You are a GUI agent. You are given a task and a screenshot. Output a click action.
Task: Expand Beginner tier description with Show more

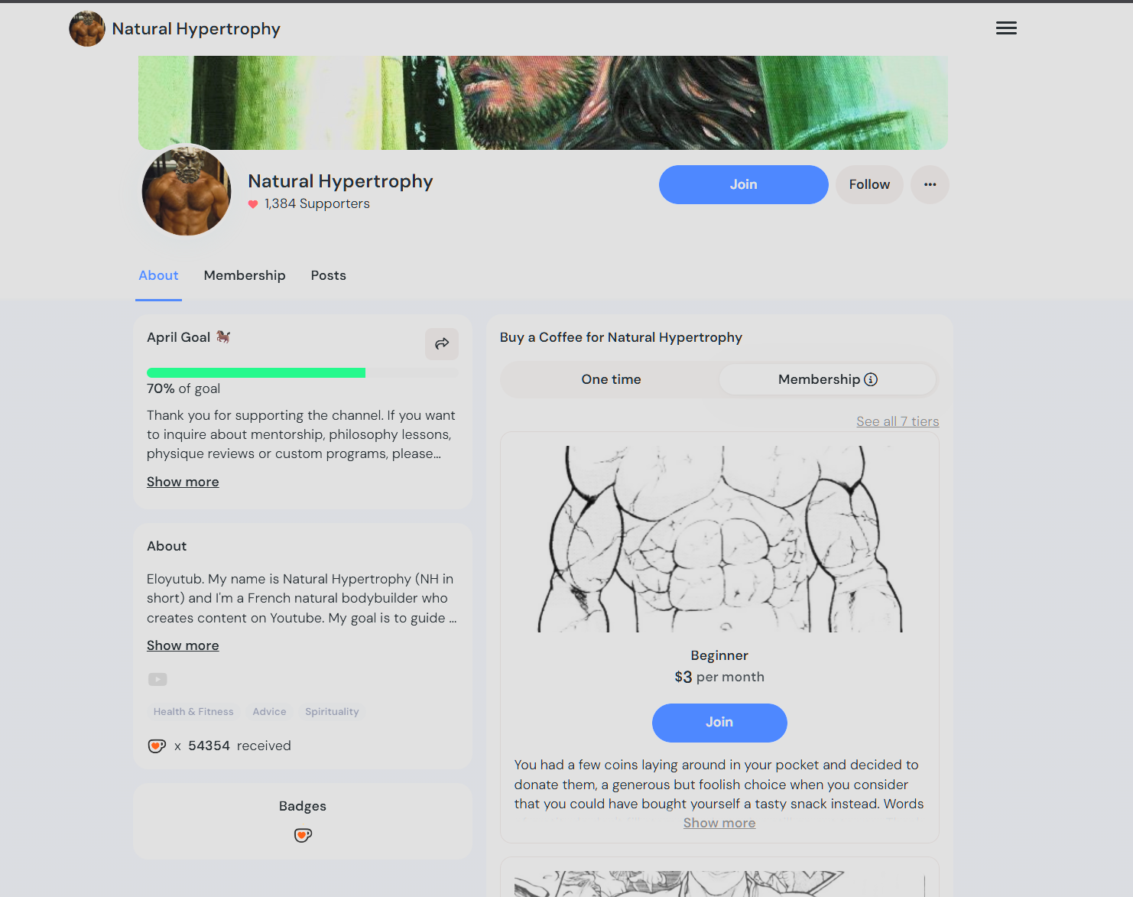[x=719, y=823]
